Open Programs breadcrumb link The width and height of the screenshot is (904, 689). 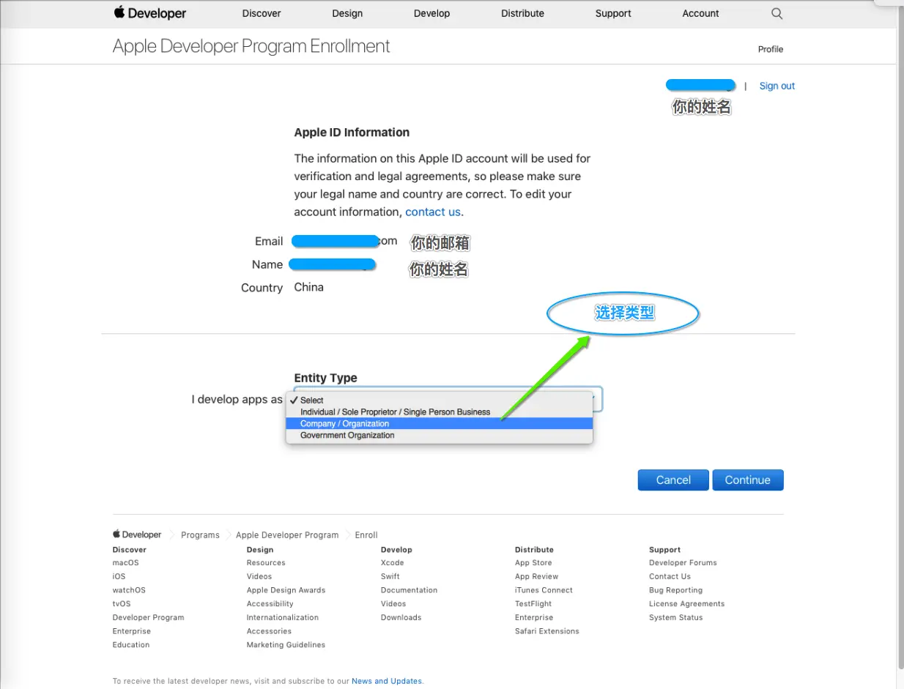[x=200, y=535]
